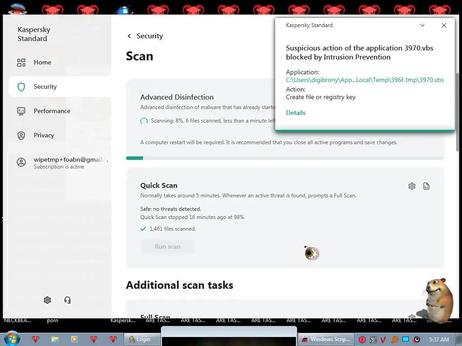Viewport: 462px width, 346px height.
Task: Click the Advanced Disinfection progress bar
Action: point(285,158)
